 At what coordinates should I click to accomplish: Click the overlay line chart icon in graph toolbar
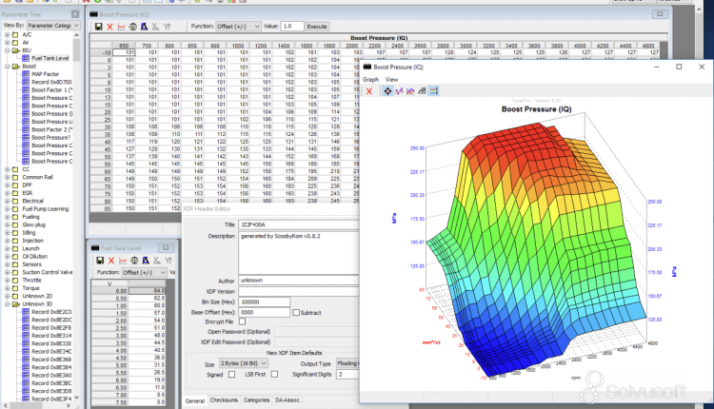click(410, 91)
